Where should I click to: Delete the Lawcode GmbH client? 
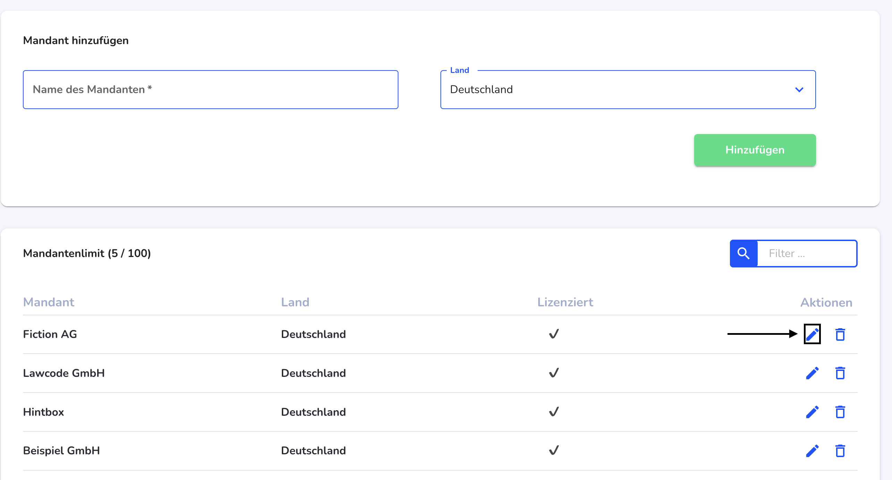tap(840, 373)
